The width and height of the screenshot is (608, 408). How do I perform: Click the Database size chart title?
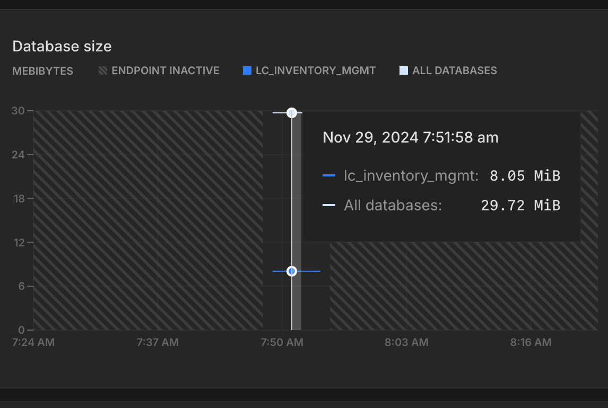62,46
